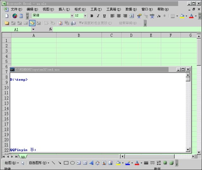The height and width of the screenshot is (170, 202).
Task: Select the Rectangle drawing tool
Action: [x=66, y=163]
